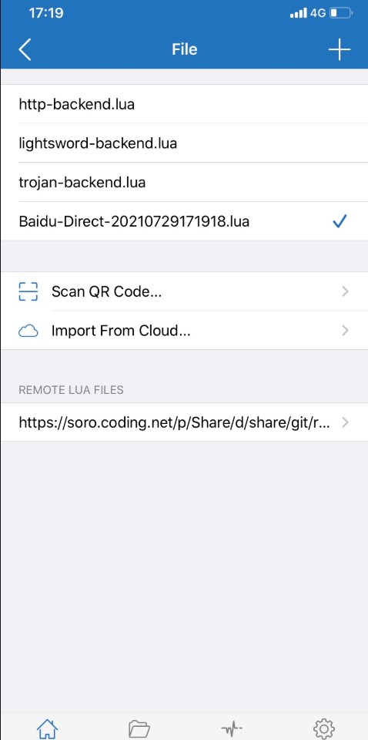Tap the cloud import icon
The image size is (368, 740).
28,331
